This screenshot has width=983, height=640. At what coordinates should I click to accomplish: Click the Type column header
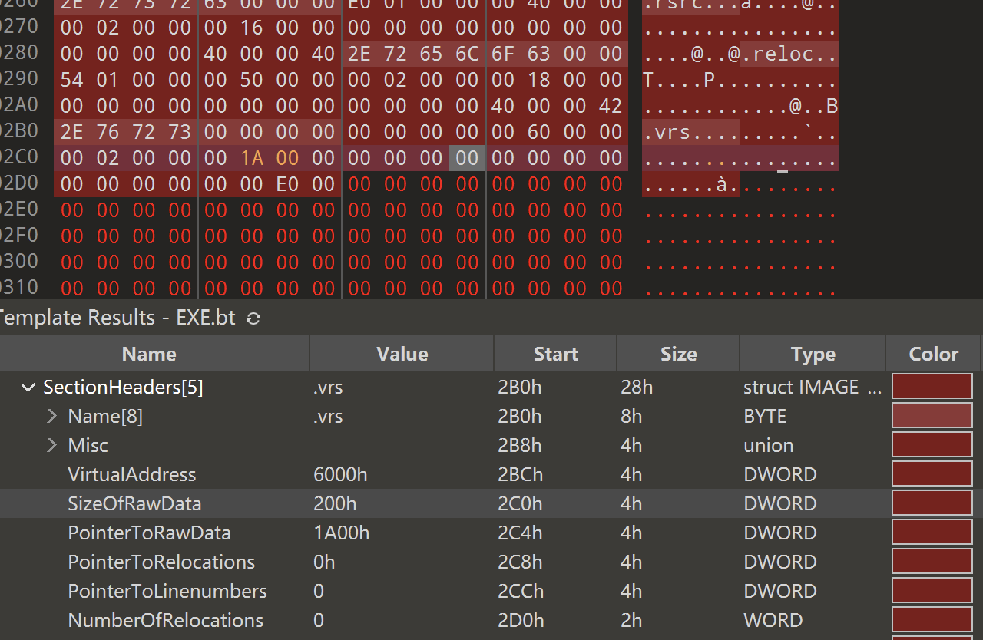[813, 354]
